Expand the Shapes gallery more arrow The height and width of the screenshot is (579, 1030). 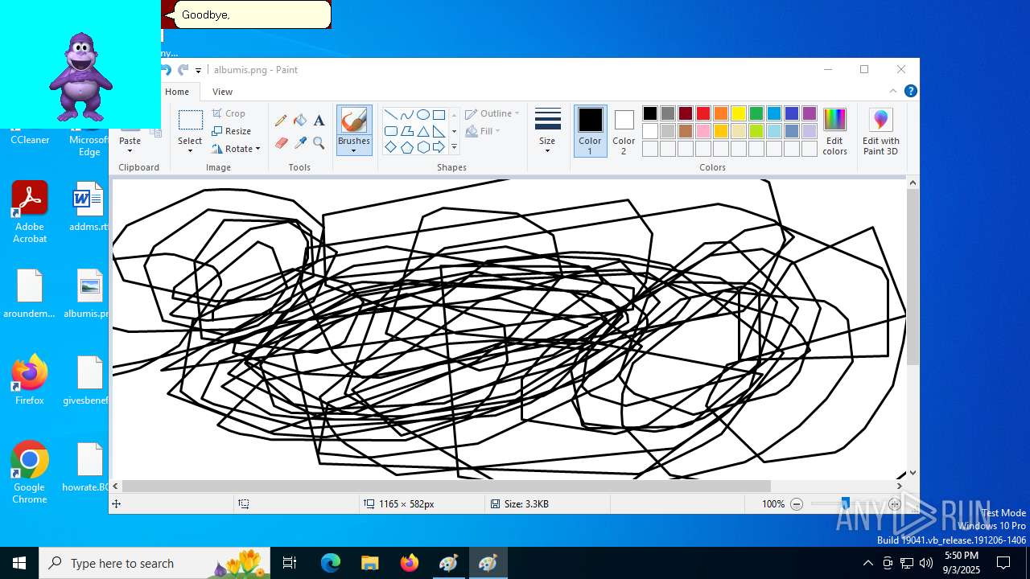click(x=454, y=147)
